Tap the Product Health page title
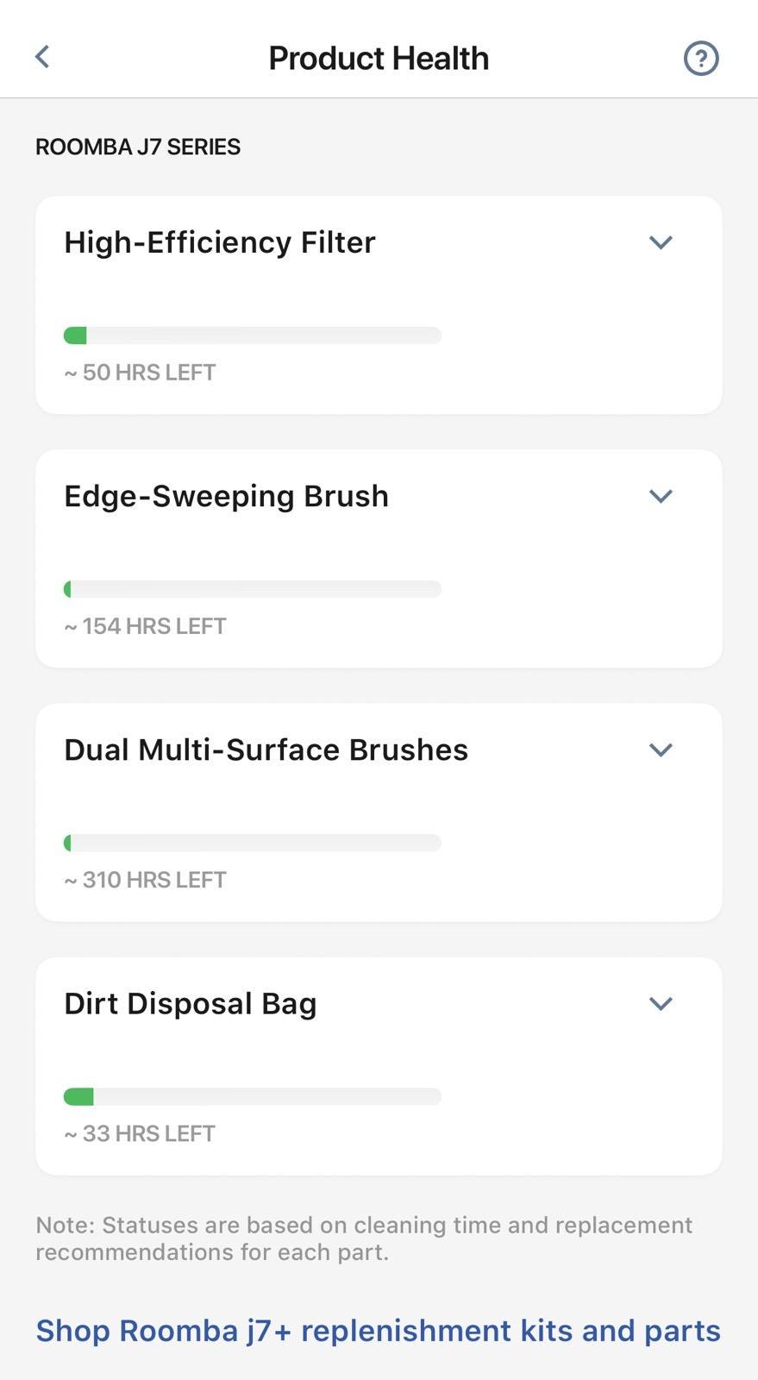Screen dimensions: 758x1380 click(x=379, y=59)
